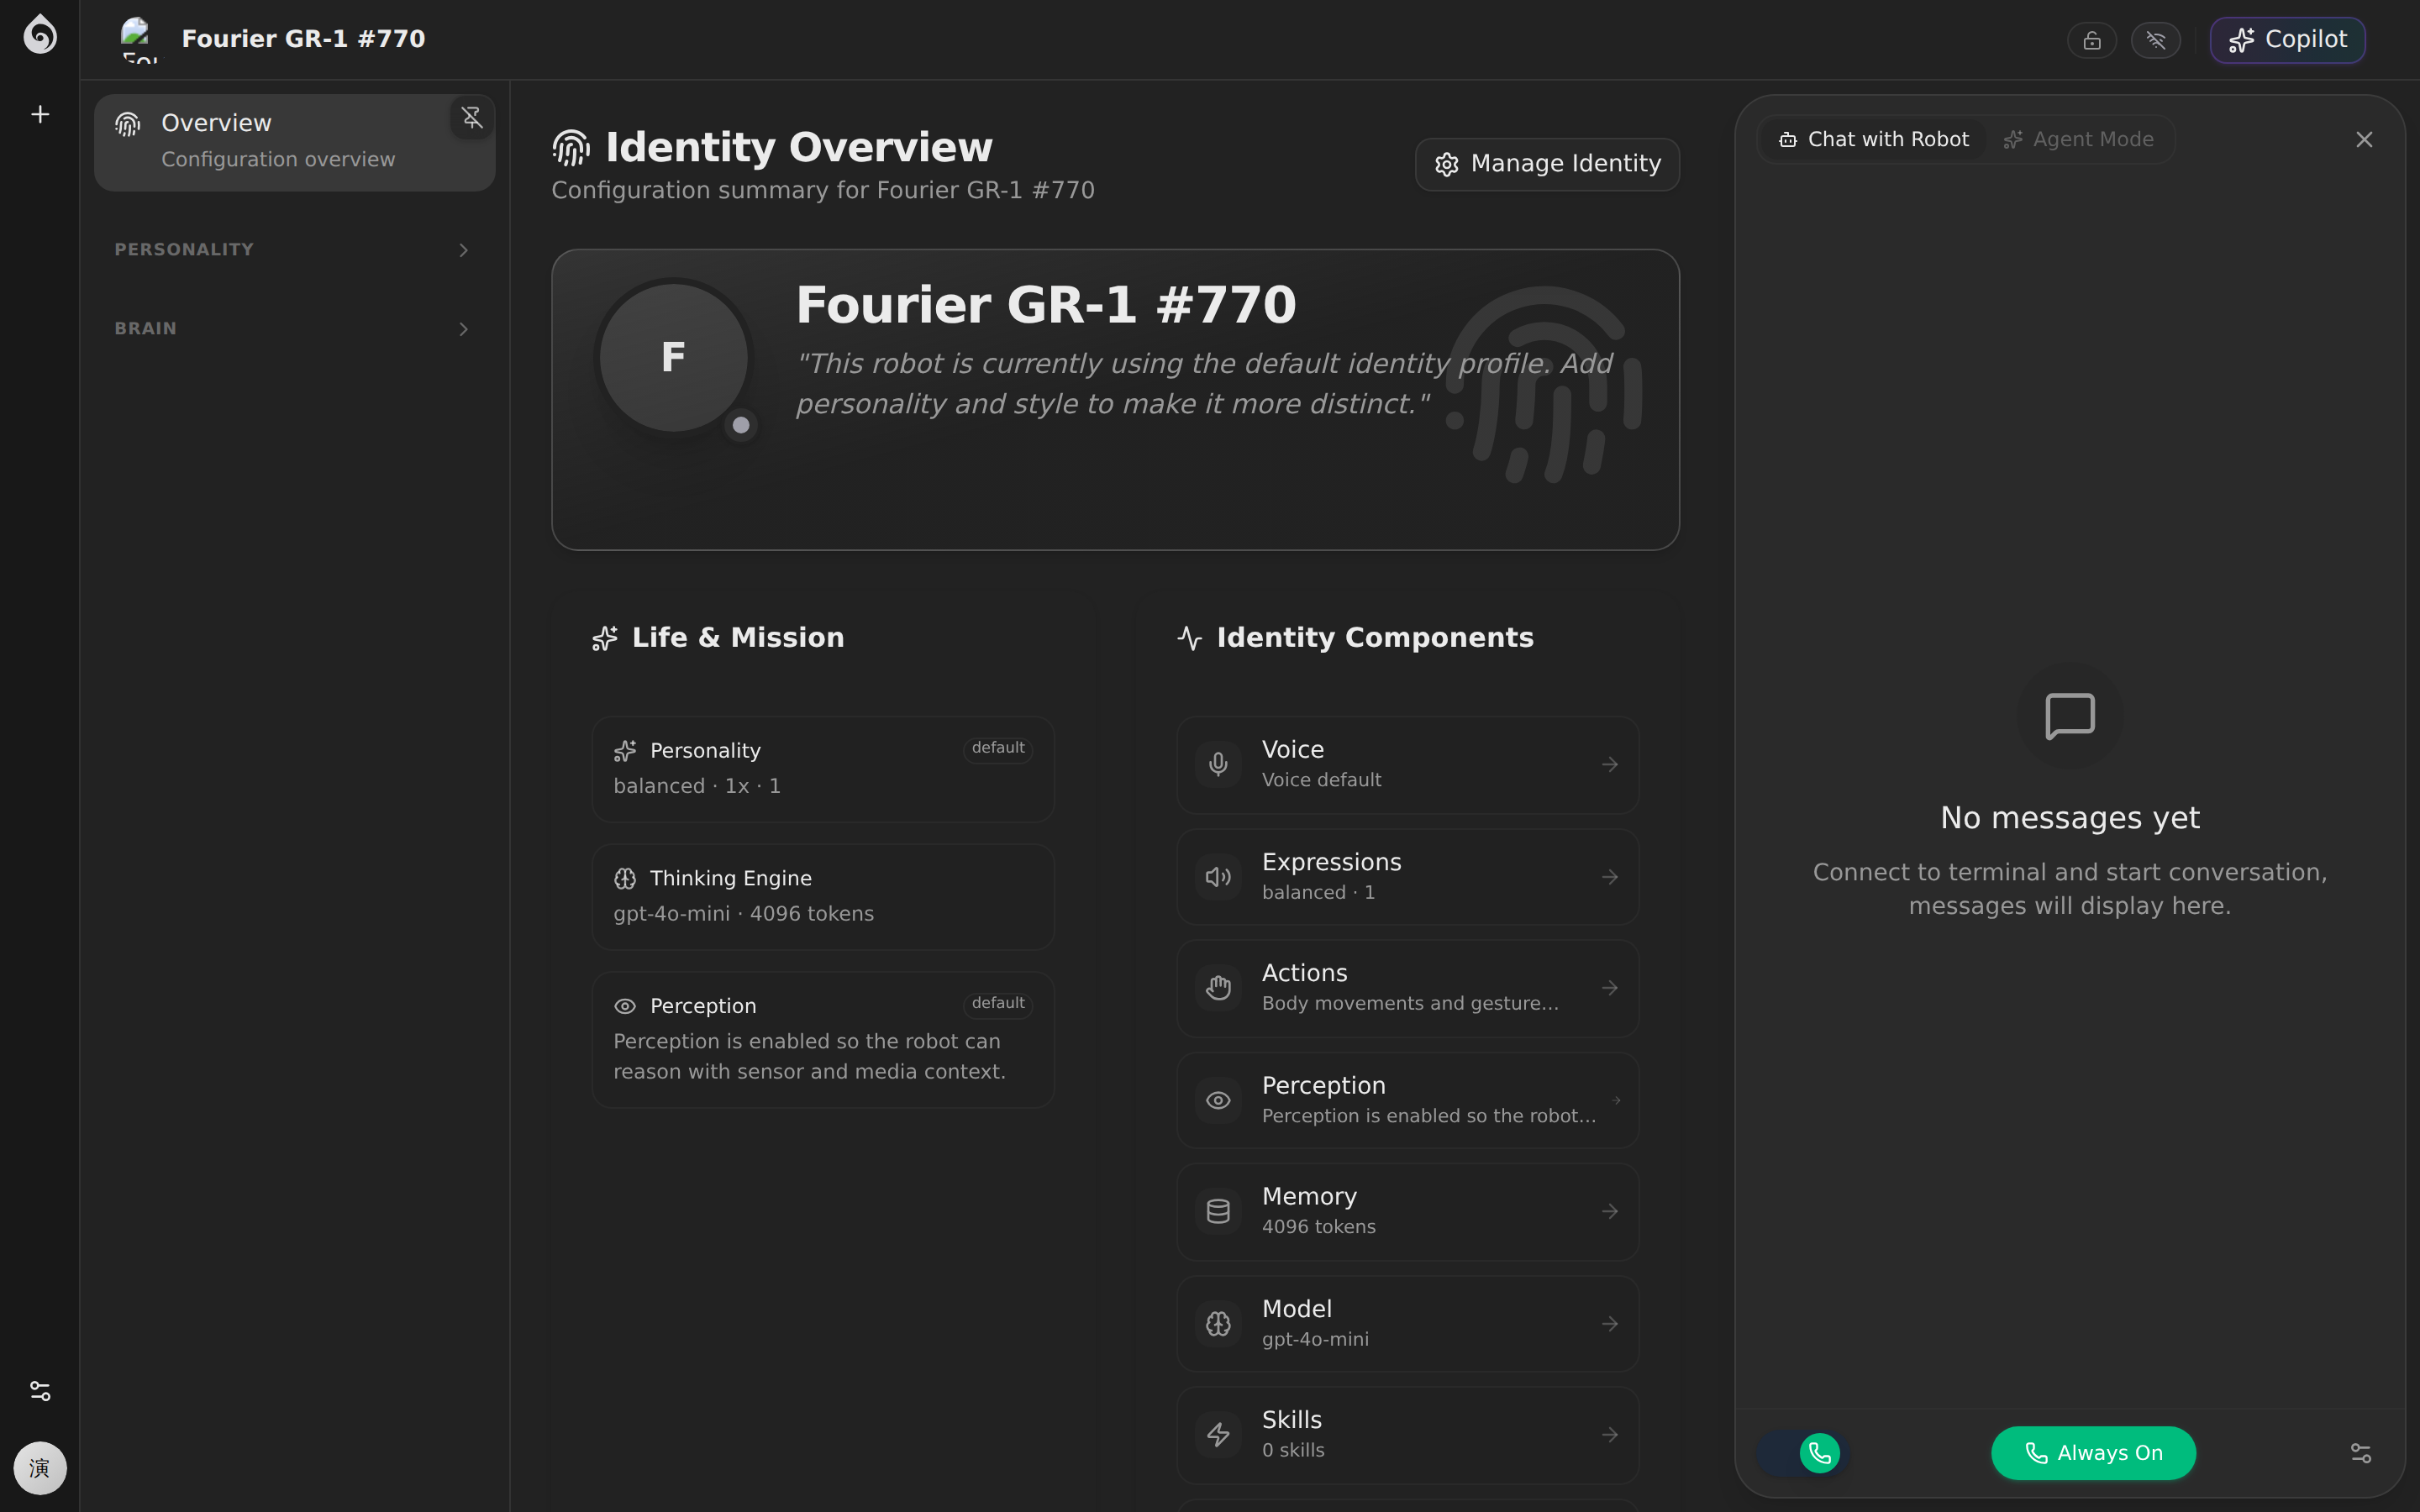
Task: Click the microphone icon in Voice row
Action: [x=1218, y=765]
